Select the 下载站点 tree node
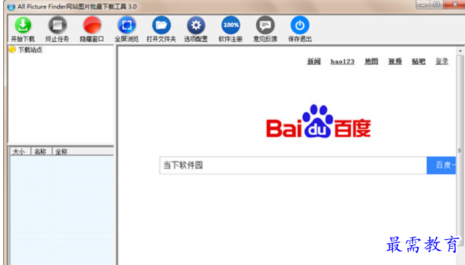 (x=30, y=50)
